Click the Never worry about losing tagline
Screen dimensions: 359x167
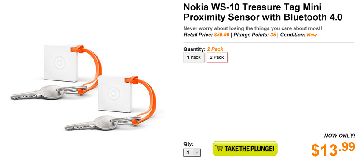(253, 29)
